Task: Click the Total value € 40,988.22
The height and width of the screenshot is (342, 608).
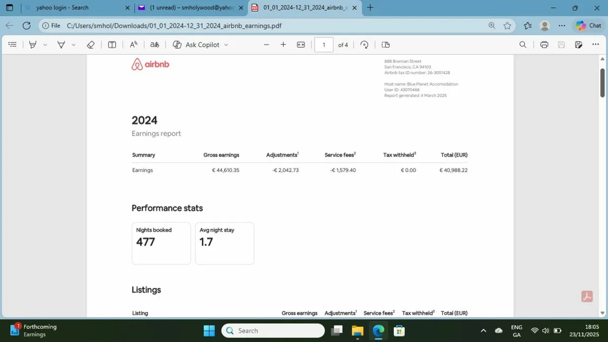Action: tap(453, 170)
